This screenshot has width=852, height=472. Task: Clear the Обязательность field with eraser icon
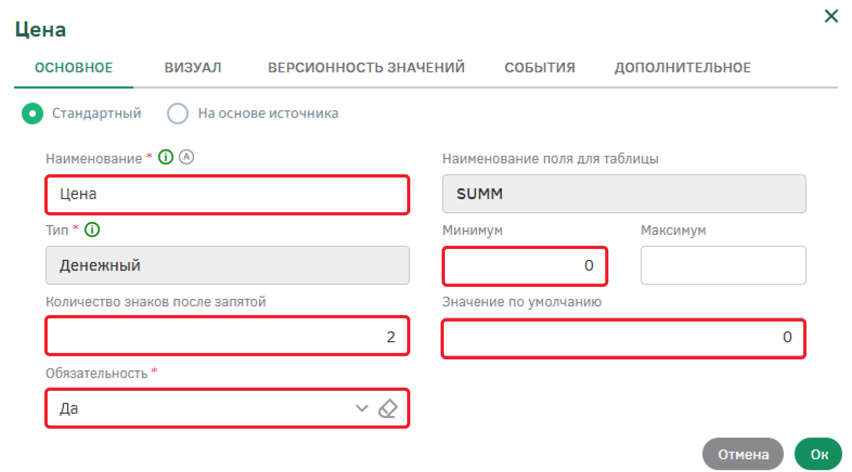click(x=388, y=409)
